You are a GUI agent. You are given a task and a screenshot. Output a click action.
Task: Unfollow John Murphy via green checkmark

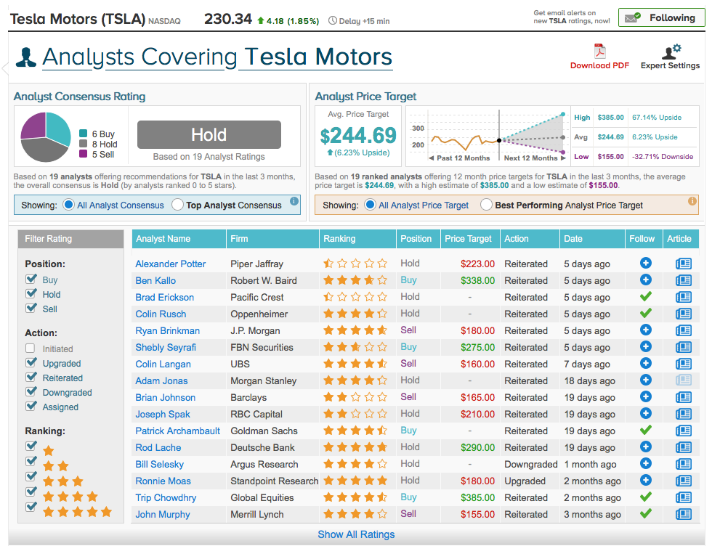(x=646, y=513)
